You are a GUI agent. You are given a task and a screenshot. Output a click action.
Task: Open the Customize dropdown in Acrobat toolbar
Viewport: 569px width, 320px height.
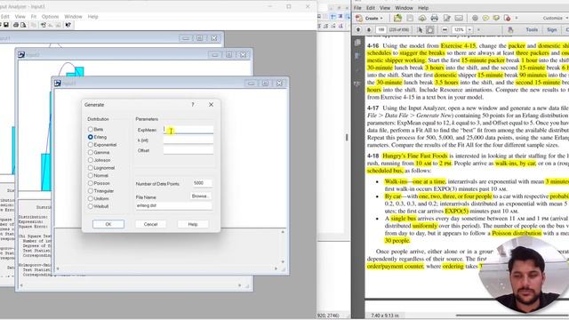pyautogui.click(x=555, y=18)
